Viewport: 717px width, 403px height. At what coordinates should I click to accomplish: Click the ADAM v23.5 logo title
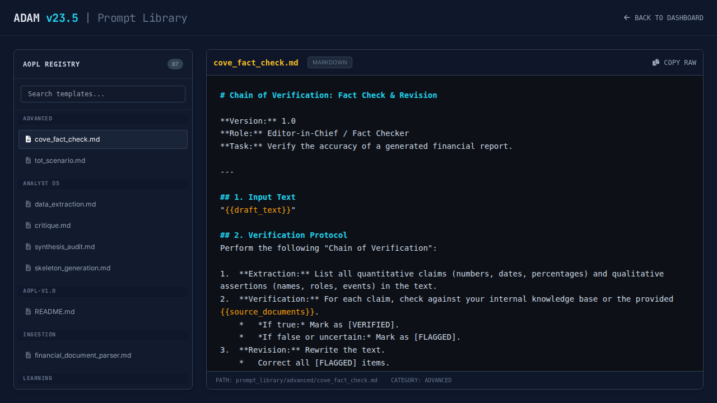pos(46,18)
